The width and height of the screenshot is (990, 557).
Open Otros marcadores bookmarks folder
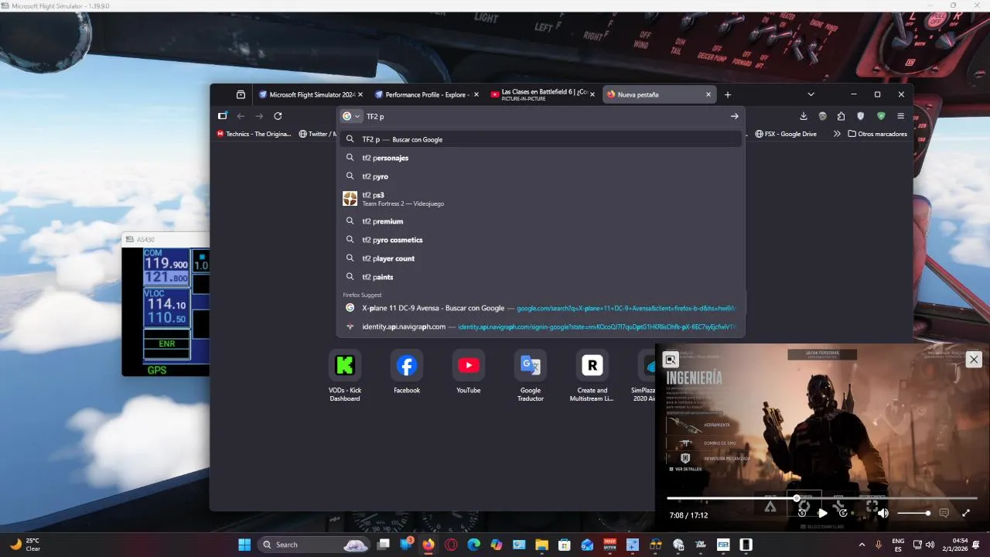pos(877,134)
